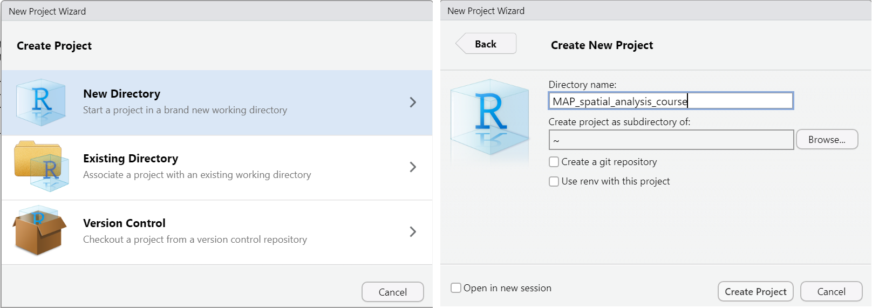
Task: Click the Version Control cardboard box icon
Action: [x=40, y=231]
